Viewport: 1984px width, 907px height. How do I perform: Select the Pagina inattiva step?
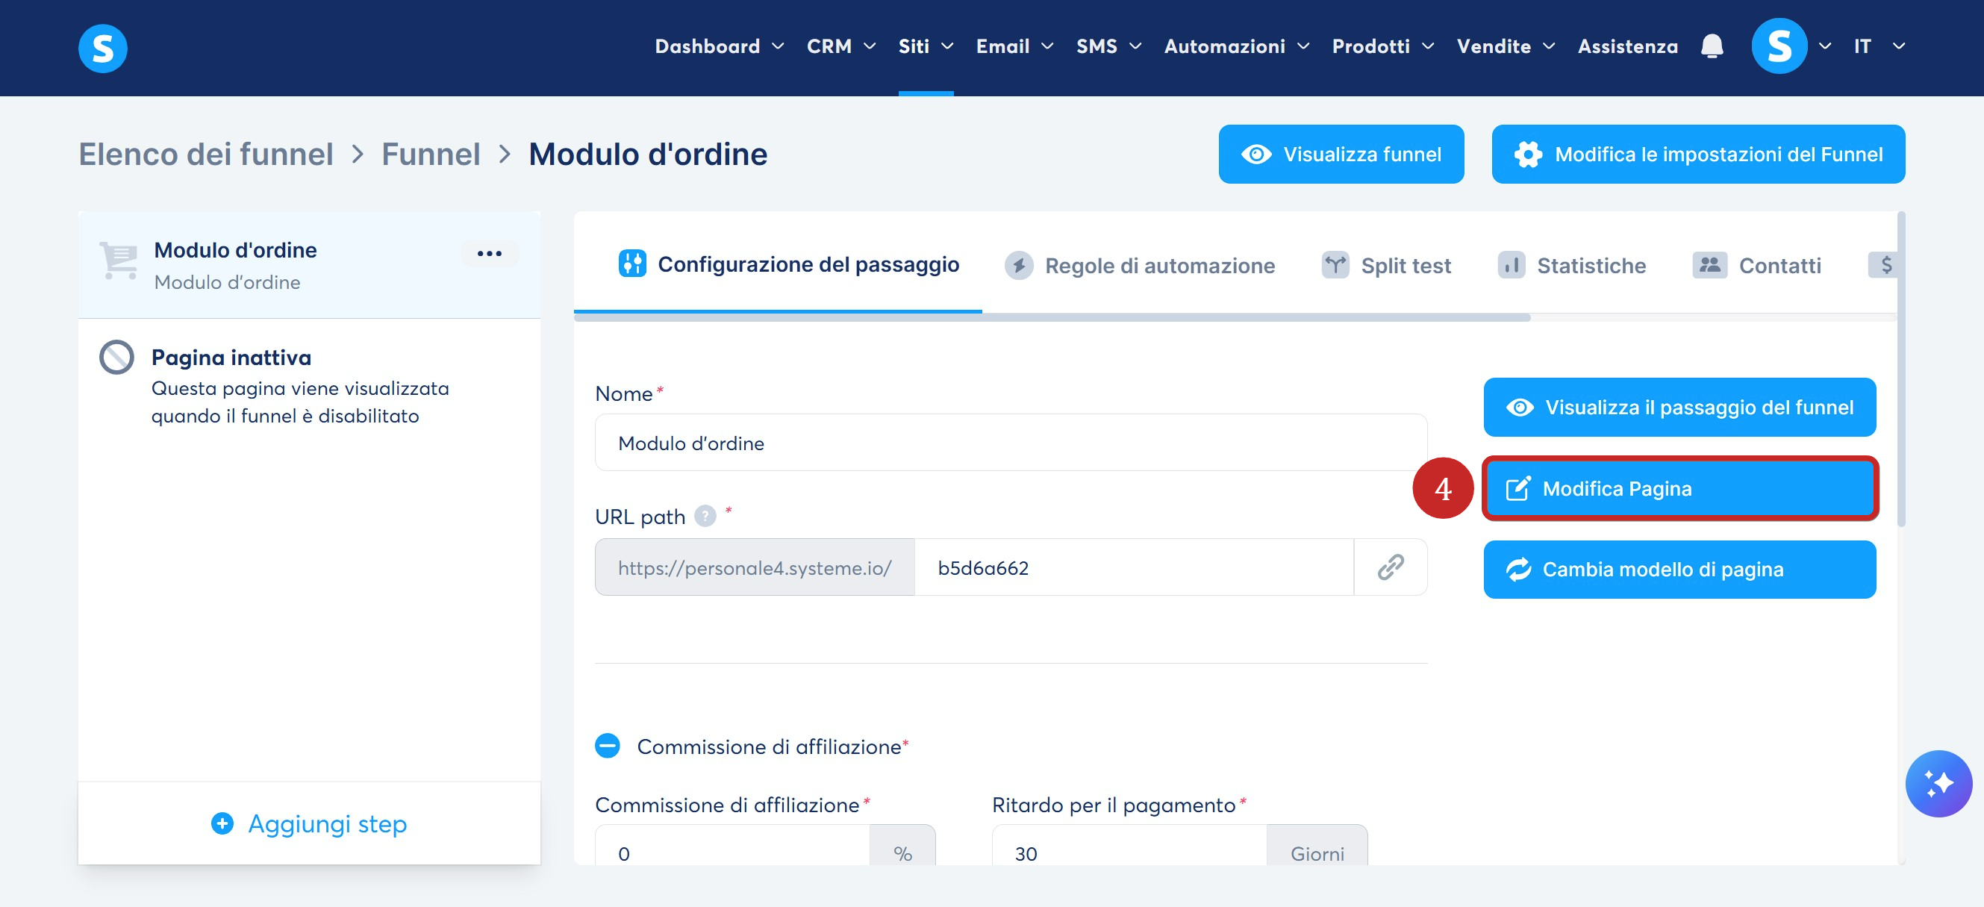tap(310, 387)
